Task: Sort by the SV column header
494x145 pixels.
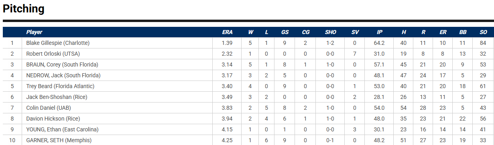Action: (355, 32)
